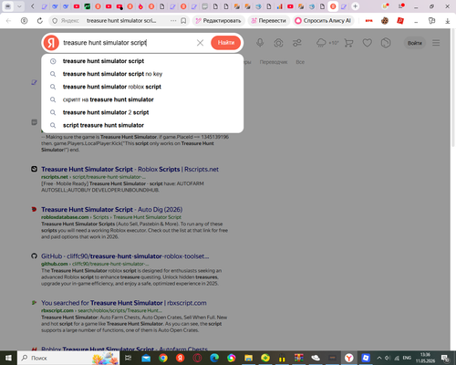This screenshot has height=365, width=456.
Task: Open search settings sliders icon
Action: pyautogui.click(x=297, y=43)
